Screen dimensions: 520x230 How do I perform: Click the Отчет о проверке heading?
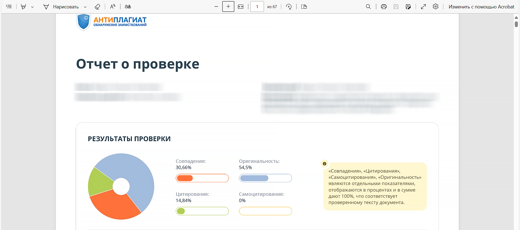click(138, 64)
